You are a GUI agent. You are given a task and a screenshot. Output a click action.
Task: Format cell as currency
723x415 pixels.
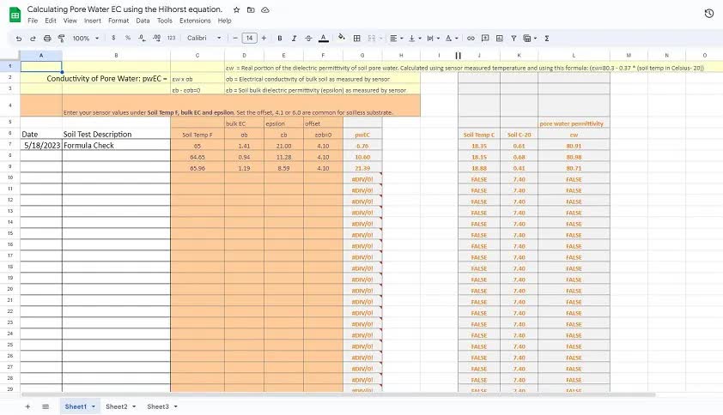click(113, 38)
